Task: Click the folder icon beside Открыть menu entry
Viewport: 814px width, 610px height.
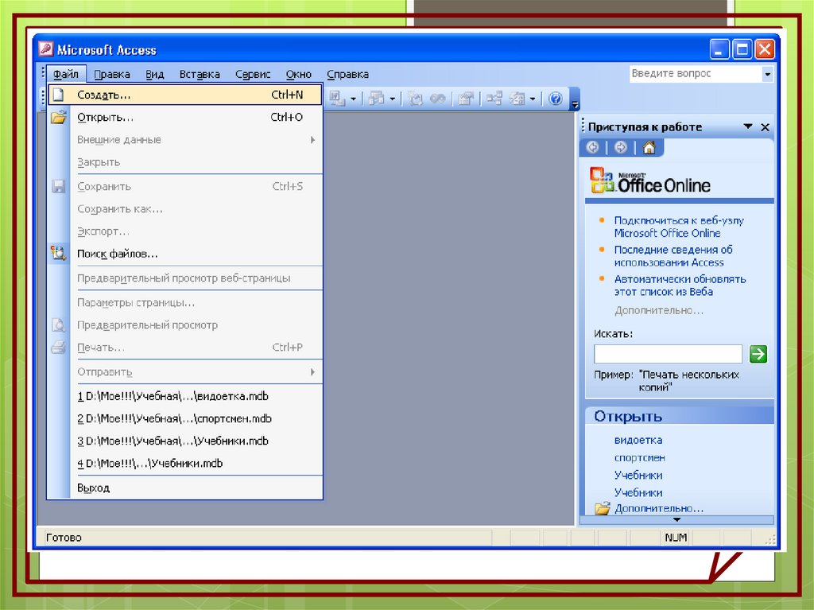Action: click(x=59, y=117)
